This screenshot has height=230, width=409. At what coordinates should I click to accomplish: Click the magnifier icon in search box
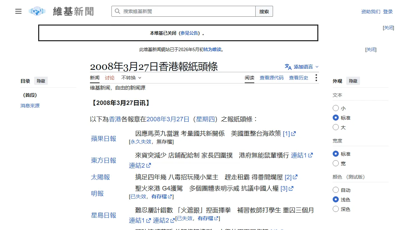click(117, 11)
